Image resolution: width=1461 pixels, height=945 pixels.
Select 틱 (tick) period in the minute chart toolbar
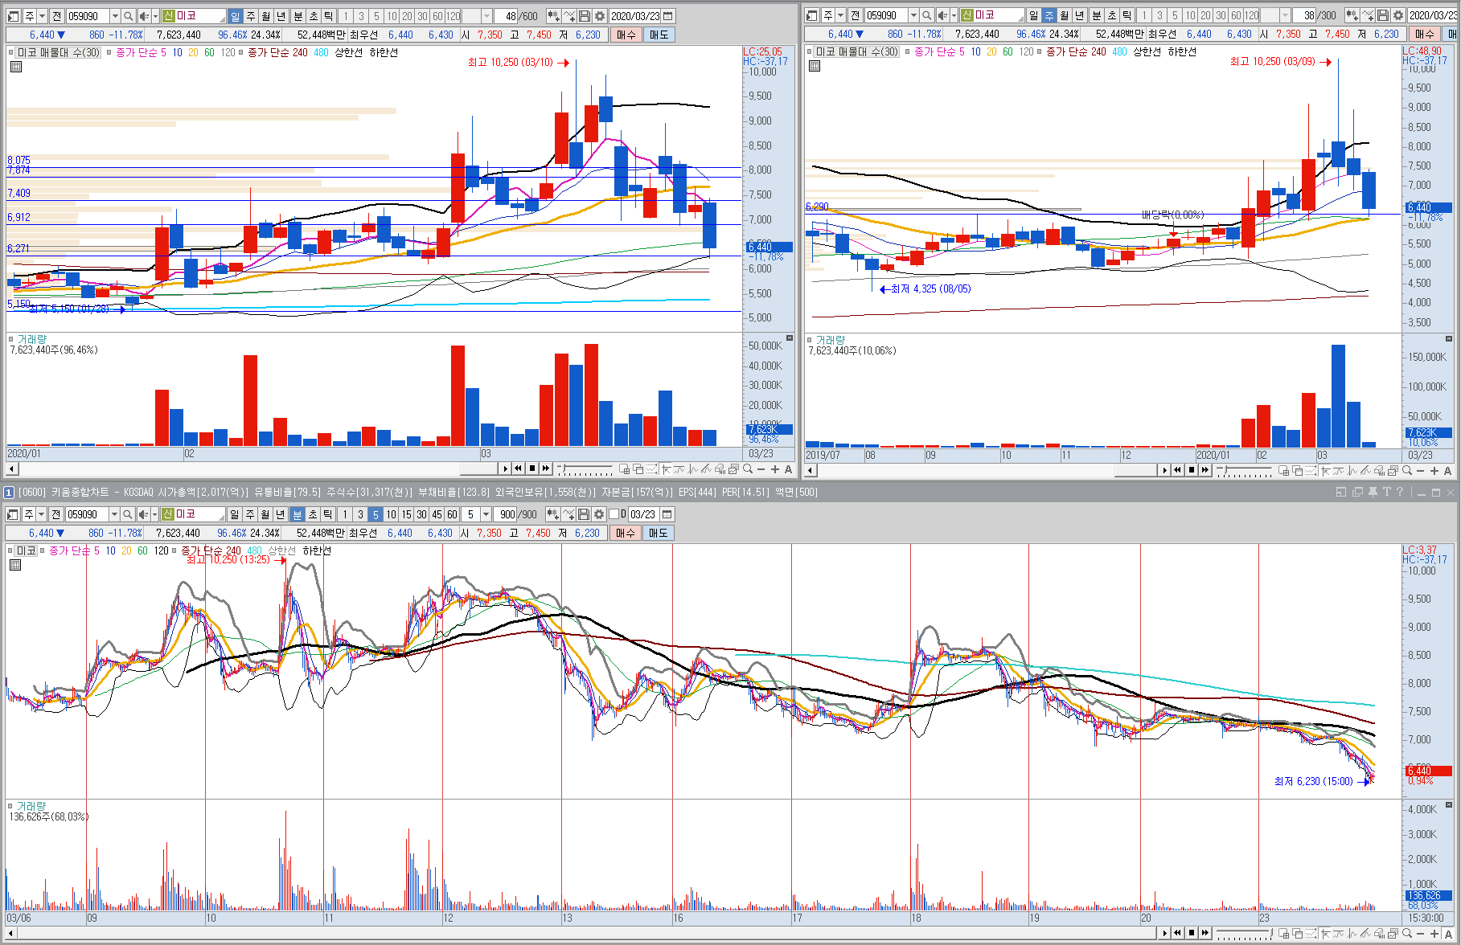327,514
